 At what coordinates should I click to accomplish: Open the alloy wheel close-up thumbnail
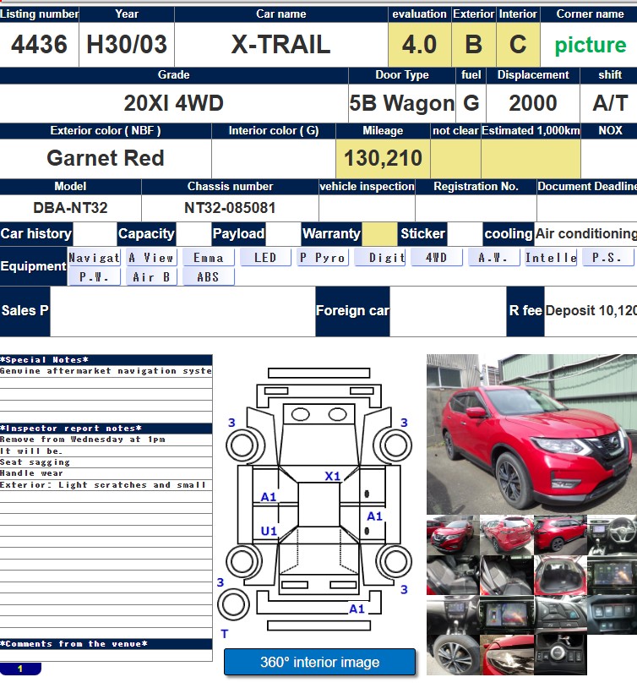pyautogui.click(x=453, y=655)
